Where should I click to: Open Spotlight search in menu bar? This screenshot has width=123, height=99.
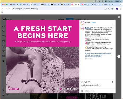tap(103, 1)
